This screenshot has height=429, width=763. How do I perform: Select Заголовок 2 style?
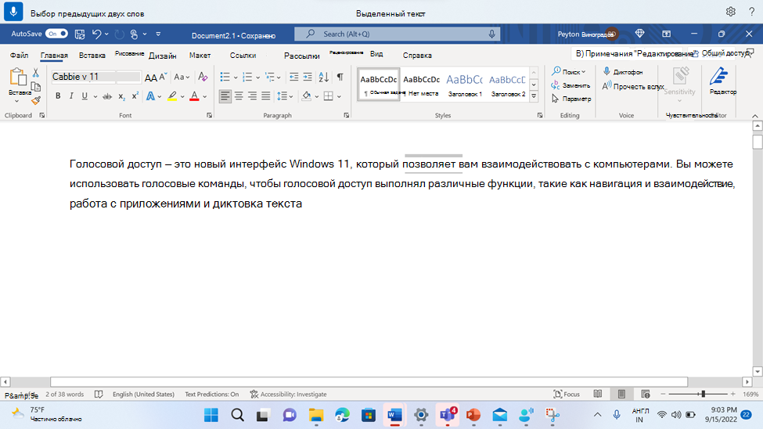[x=508, y=85]
